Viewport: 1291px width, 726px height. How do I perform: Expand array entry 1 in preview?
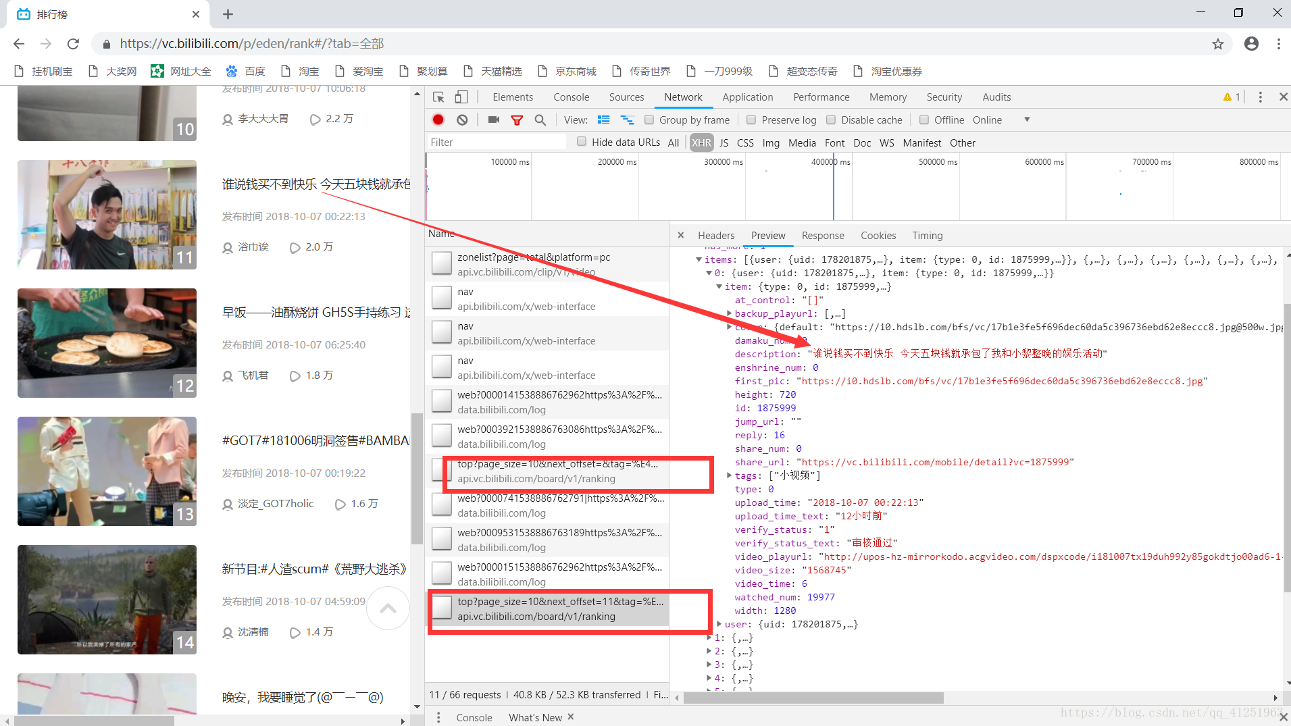point(709,638)
